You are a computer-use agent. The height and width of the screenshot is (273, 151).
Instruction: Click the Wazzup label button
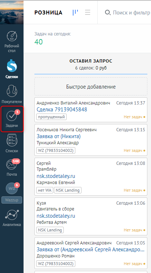coord(12,200)
